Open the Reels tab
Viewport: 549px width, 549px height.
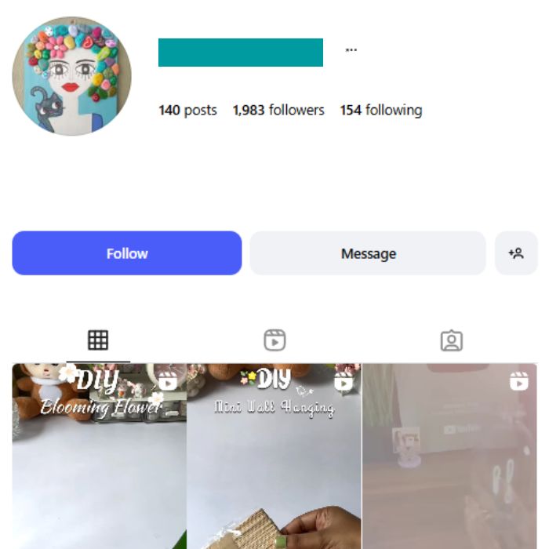(x=274, y=340)
